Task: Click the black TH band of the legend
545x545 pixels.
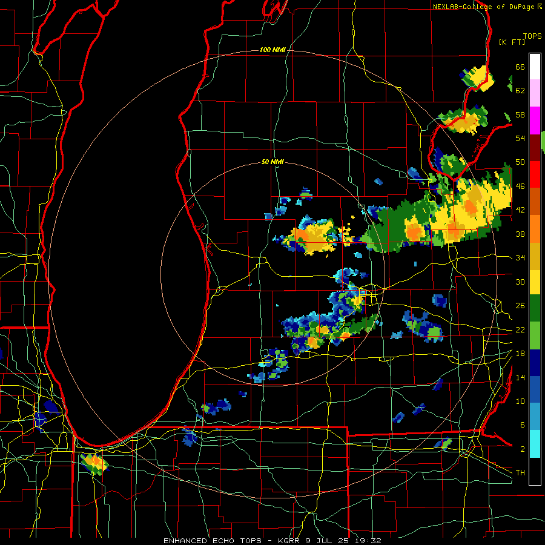Action: point(535,471)
